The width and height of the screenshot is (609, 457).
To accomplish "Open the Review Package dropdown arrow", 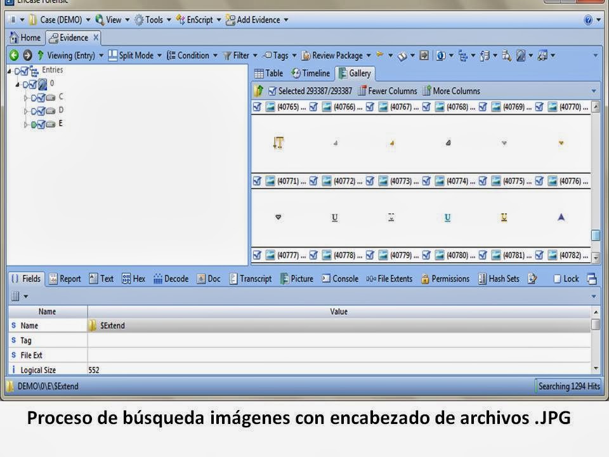I will click(x=369, y=56).
